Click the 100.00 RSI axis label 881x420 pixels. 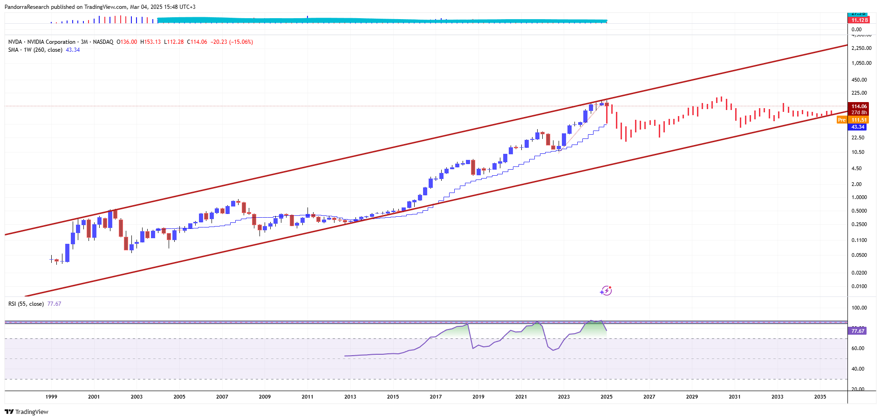coord(859,308)
